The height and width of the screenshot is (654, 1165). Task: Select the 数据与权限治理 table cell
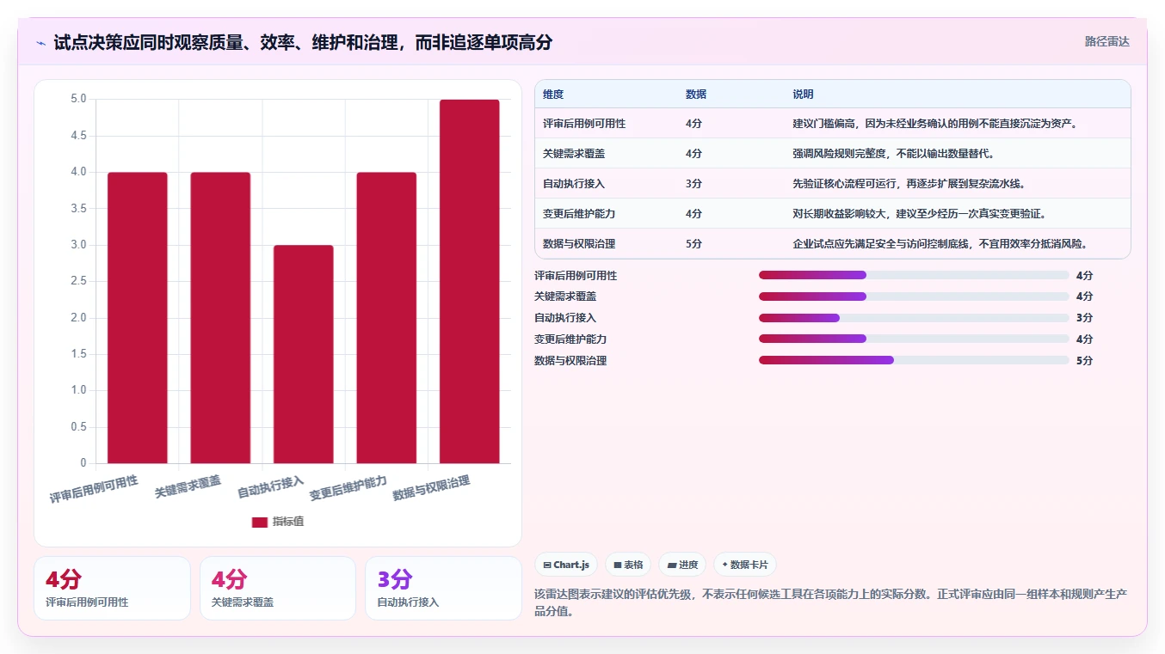click(579, 244)
